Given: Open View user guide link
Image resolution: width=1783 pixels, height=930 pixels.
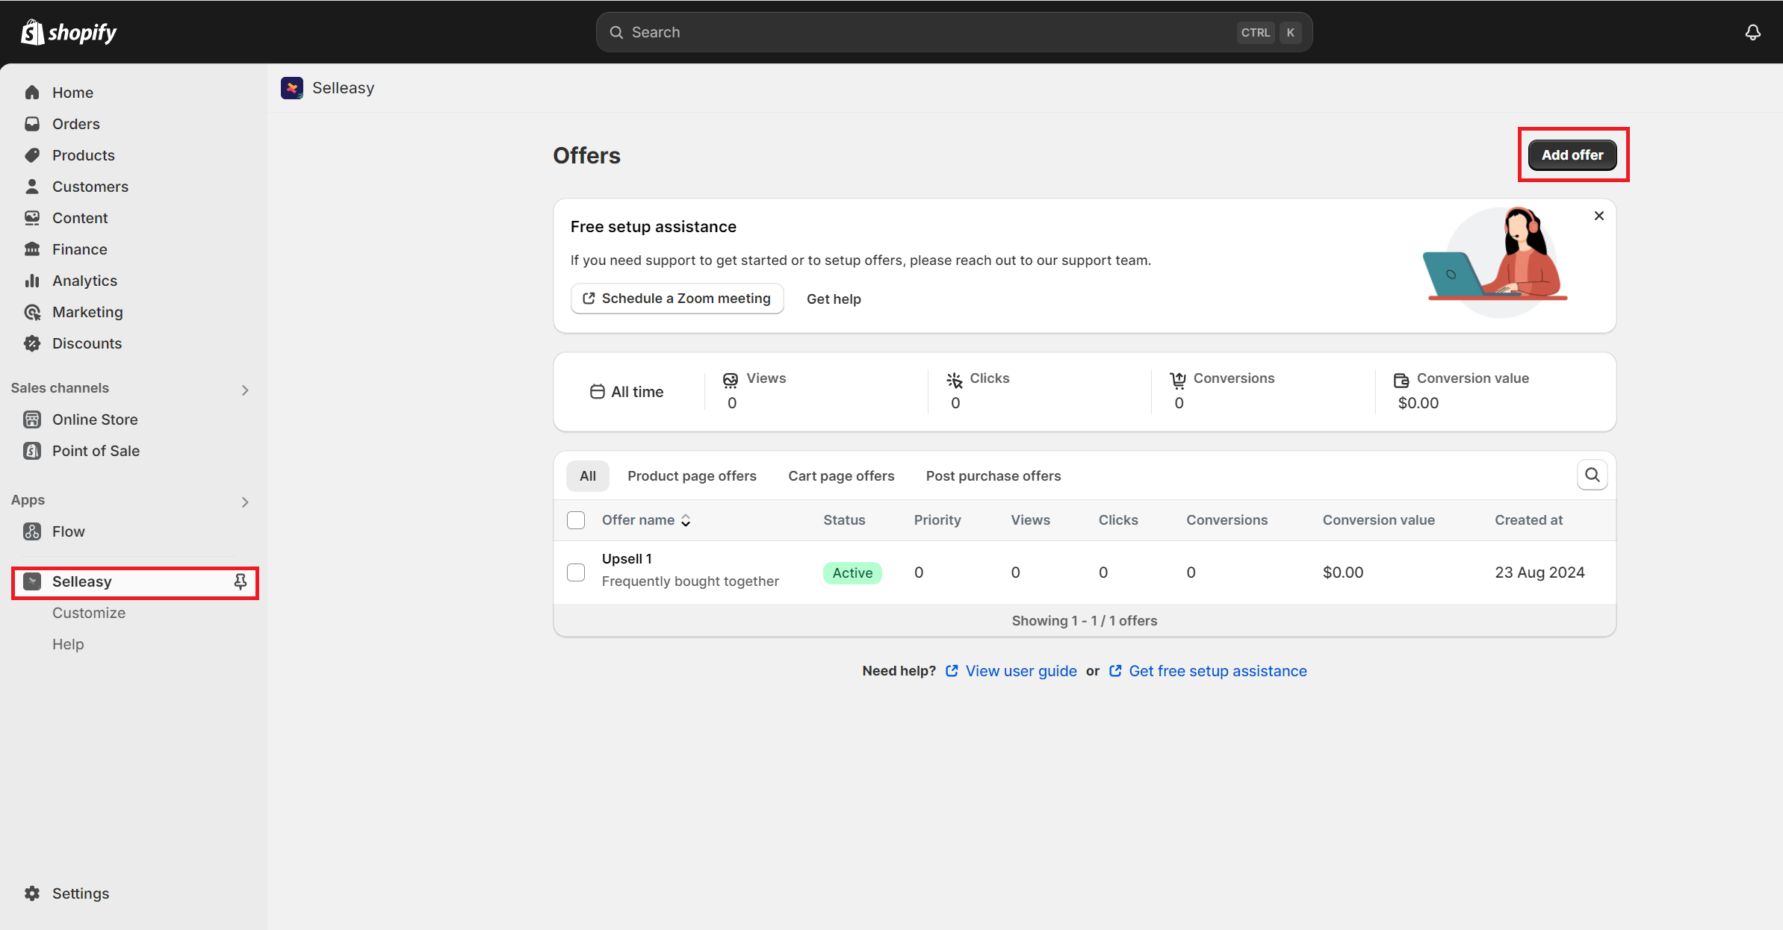Looking at the screenshot, I should (x=1020, y=671).
